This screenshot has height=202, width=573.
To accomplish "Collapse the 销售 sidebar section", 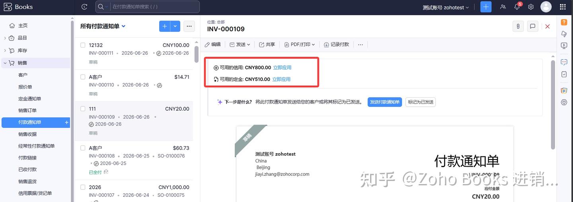I will point(5,63).
